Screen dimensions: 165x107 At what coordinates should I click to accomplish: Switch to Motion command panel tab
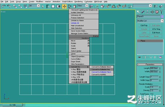tap(152, 12)
